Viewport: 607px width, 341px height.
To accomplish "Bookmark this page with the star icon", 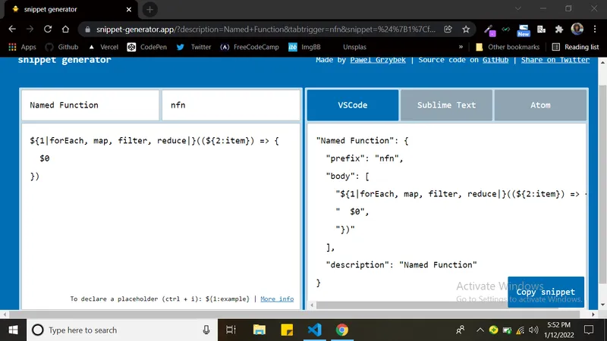I will tap(466, 29).
